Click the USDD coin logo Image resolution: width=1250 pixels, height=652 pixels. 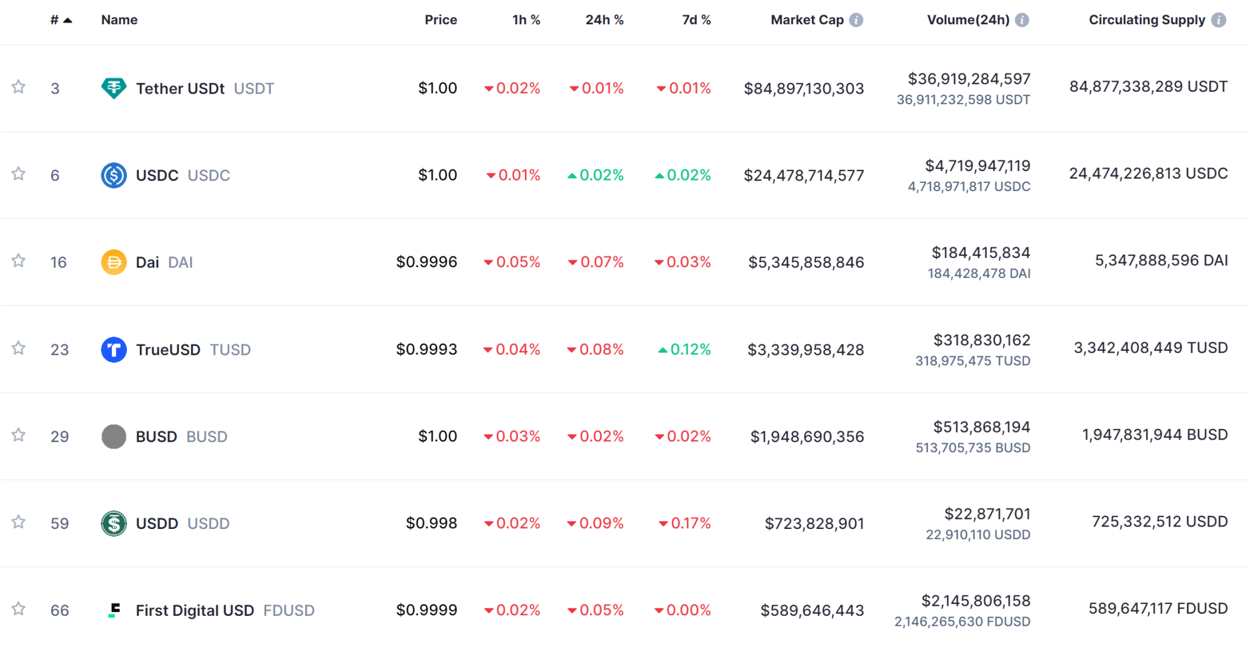coord(114,523)
